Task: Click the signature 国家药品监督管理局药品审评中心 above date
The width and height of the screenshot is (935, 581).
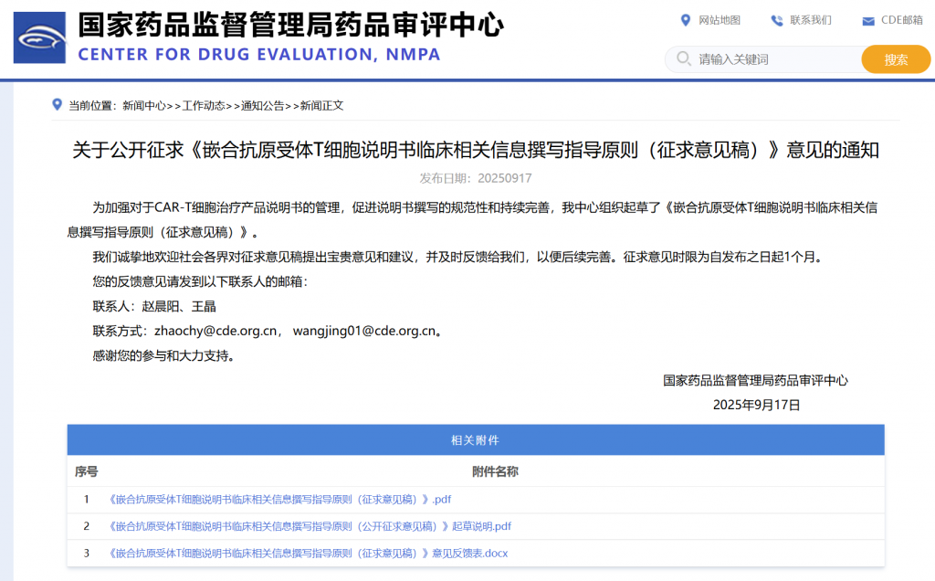Action: coord(755,381)
